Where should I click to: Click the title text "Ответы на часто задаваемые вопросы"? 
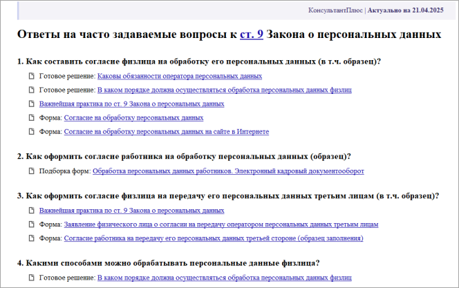(x=124, y=35)
